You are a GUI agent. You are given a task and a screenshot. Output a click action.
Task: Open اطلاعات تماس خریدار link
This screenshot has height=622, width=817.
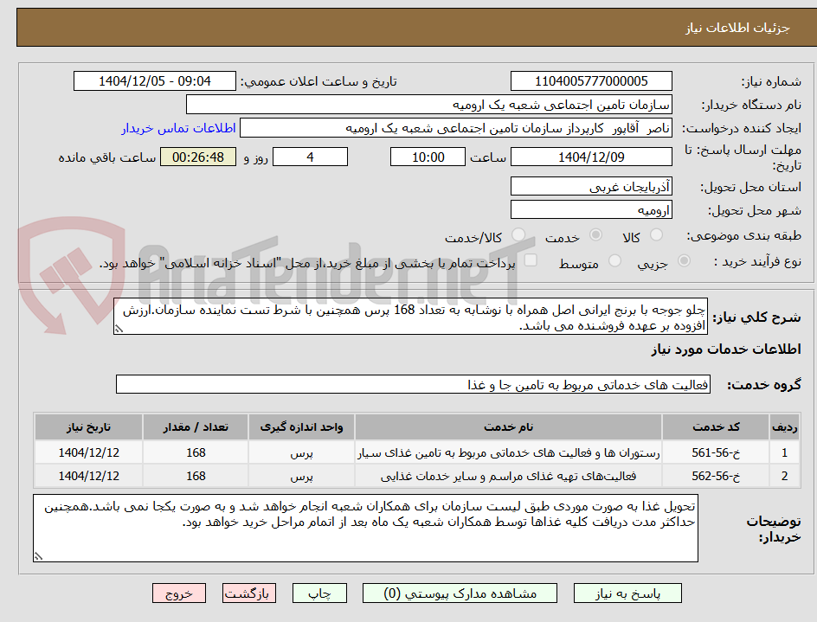tap(178, 128)
